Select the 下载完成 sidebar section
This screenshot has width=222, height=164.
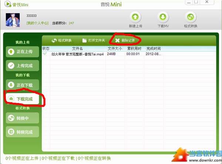[22, 99]
